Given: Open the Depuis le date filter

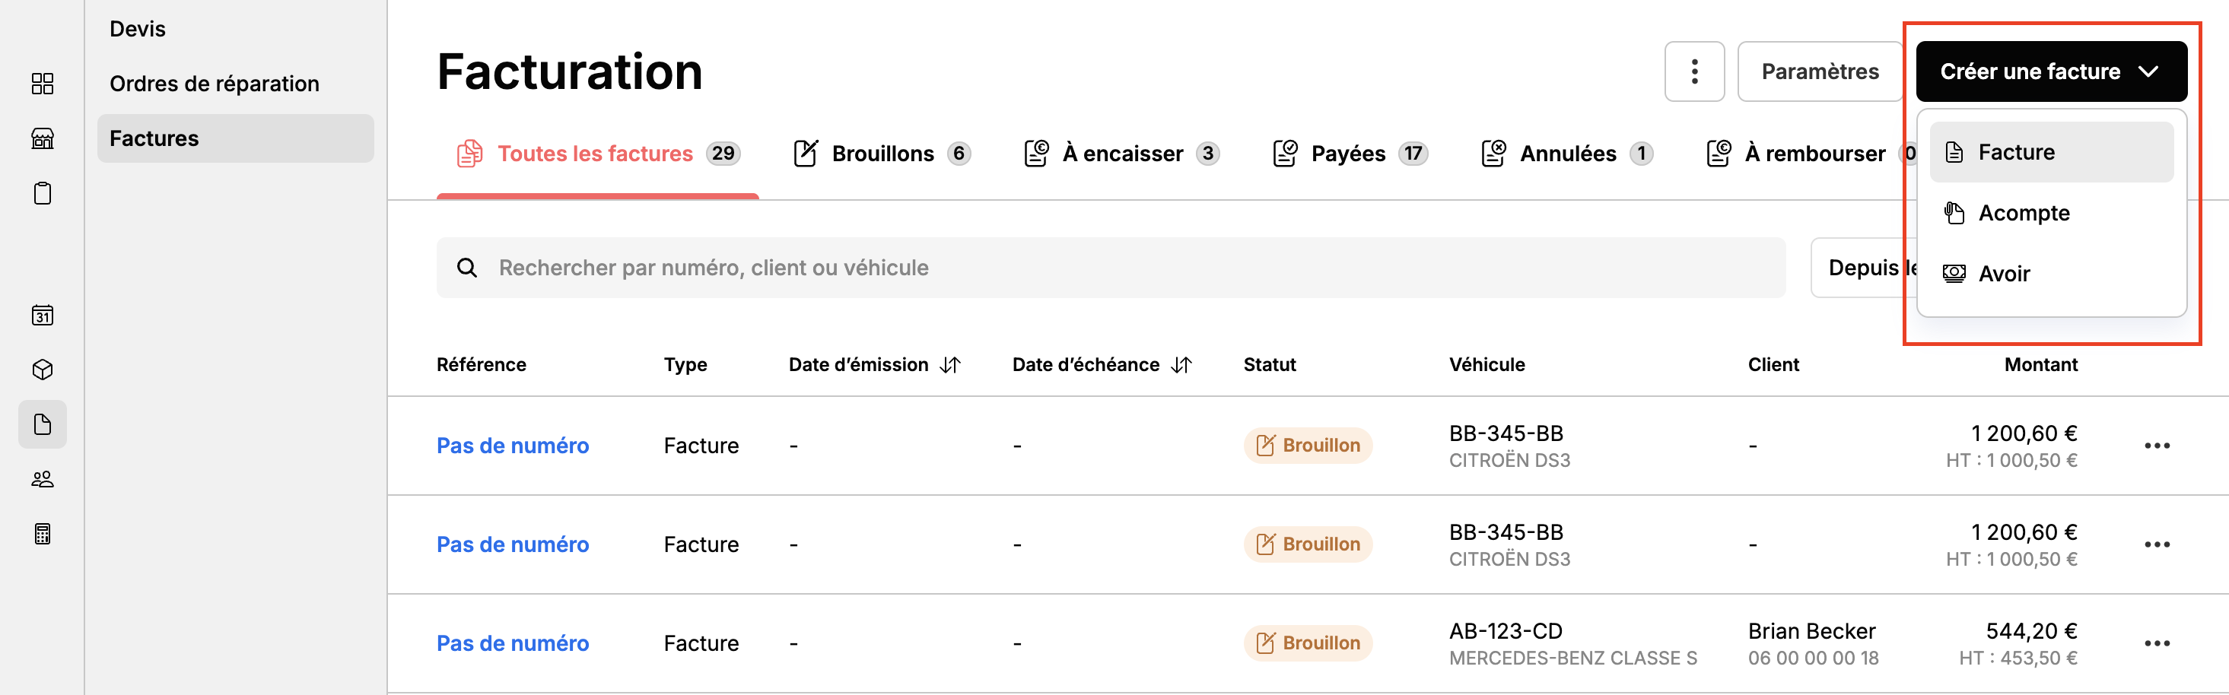Looking at the screenshot, I should [x=1865, y=268].
